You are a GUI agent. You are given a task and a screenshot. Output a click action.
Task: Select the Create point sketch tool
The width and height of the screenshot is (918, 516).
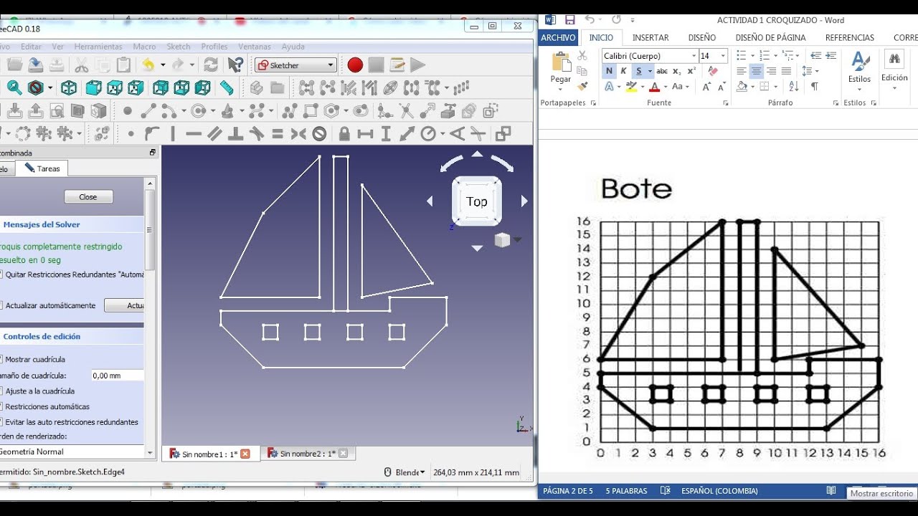(128, 111)
